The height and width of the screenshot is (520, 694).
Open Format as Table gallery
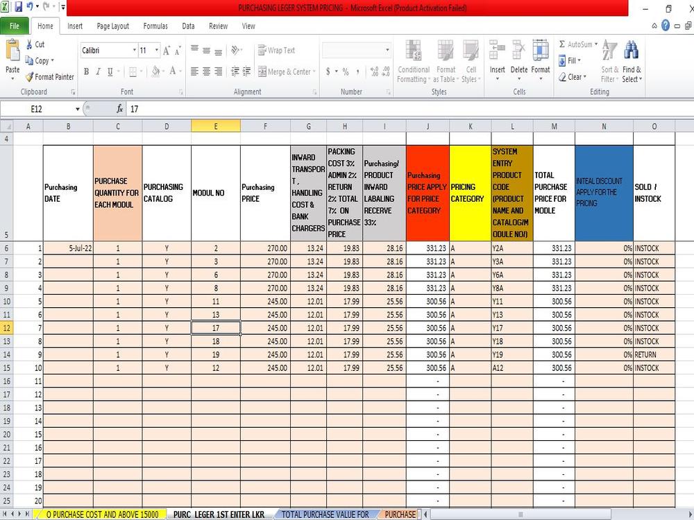tap(446, 61)
